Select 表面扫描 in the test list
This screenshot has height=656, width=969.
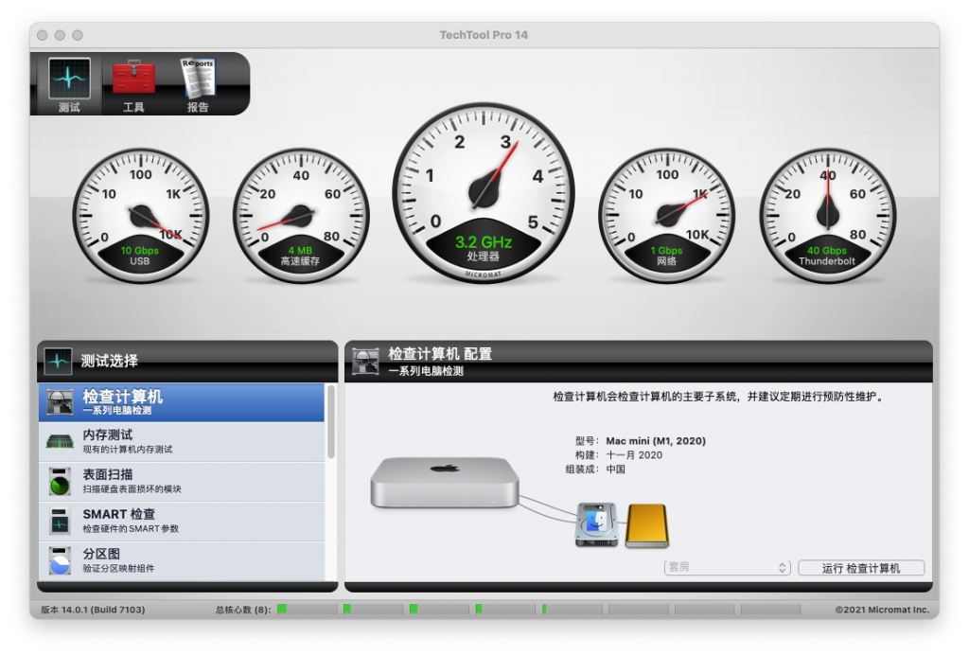coord(182,482)
